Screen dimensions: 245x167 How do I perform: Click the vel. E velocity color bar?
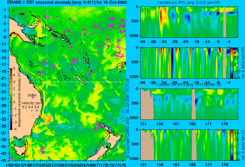click(231, 63)
